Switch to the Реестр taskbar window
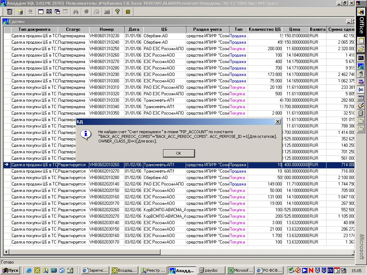The image size is (367, 275). pos(153,270)
